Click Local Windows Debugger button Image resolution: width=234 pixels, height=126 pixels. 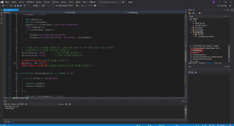[x=65, y=6]
